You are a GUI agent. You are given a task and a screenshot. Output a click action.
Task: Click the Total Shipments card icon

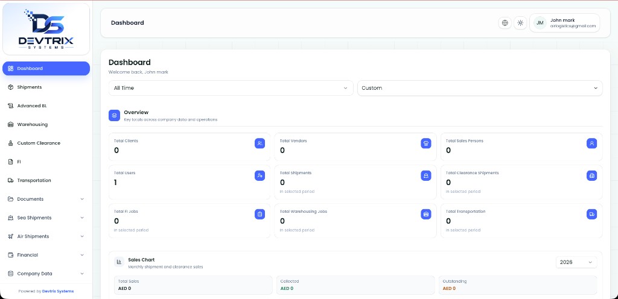(425, 175)
